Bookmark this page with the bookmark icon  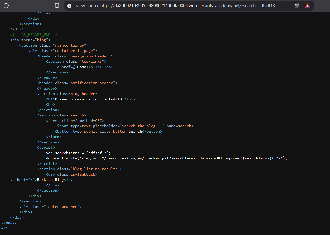[x=57, y=6]
